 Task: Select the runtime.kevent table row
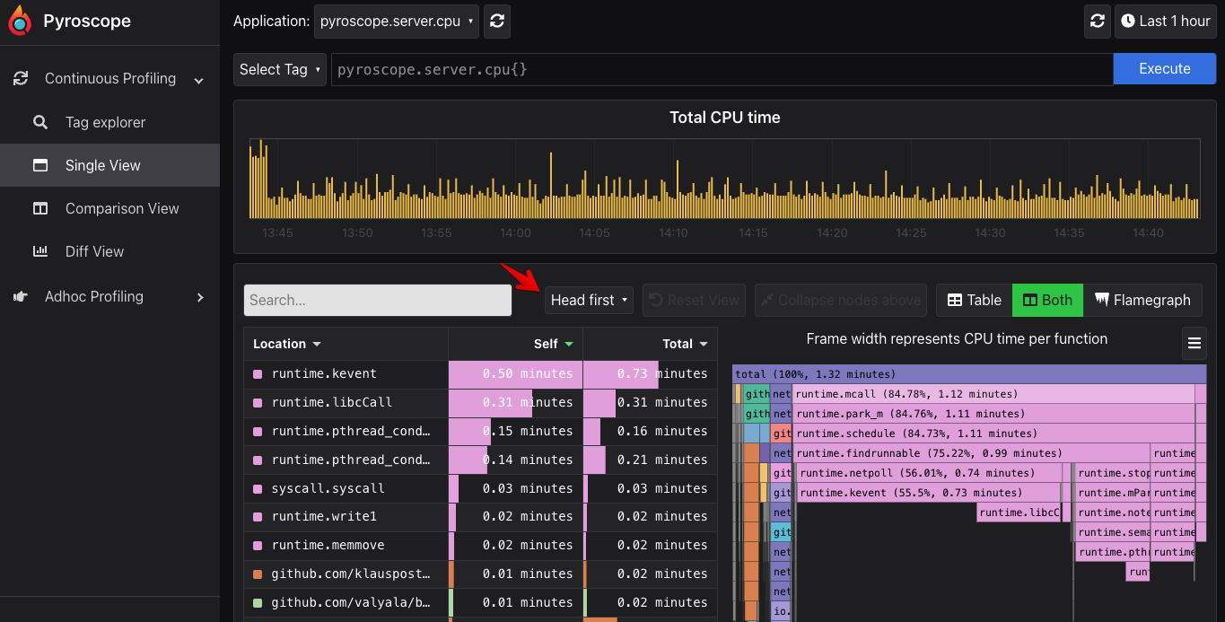480,373
